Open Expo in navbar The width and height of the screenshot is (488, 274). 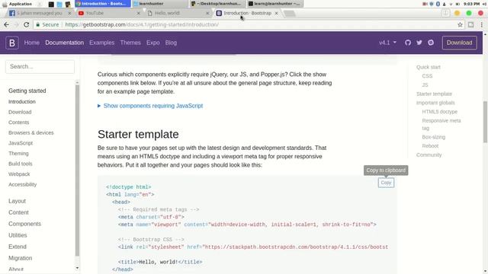152,43
